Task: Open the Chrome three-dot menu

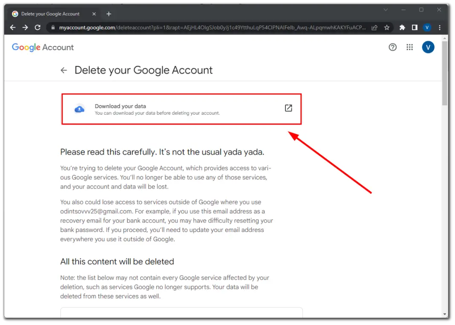Action: tap(440, 27)
